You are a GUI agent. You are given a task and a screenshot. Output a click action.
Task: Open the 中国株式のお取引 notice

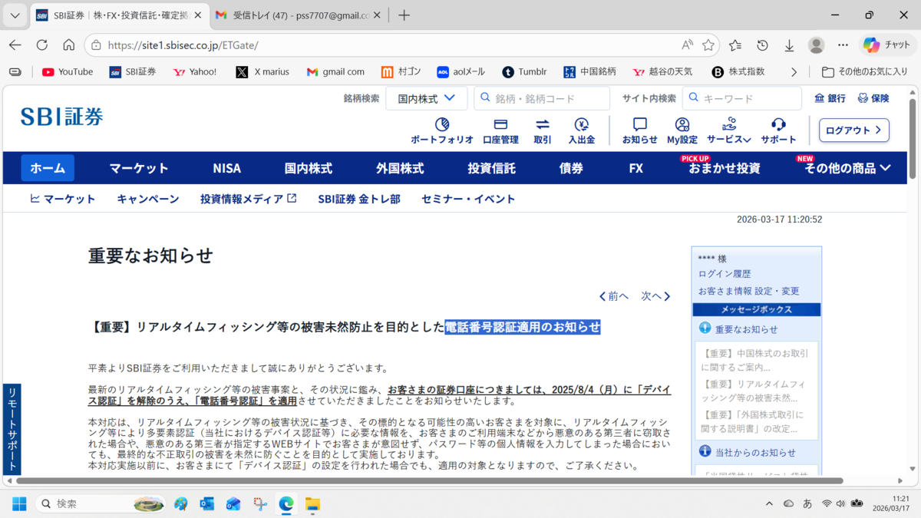[x=756, y=360]
